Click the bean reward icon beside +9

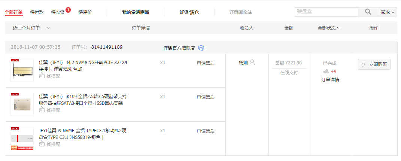[326, 71]
